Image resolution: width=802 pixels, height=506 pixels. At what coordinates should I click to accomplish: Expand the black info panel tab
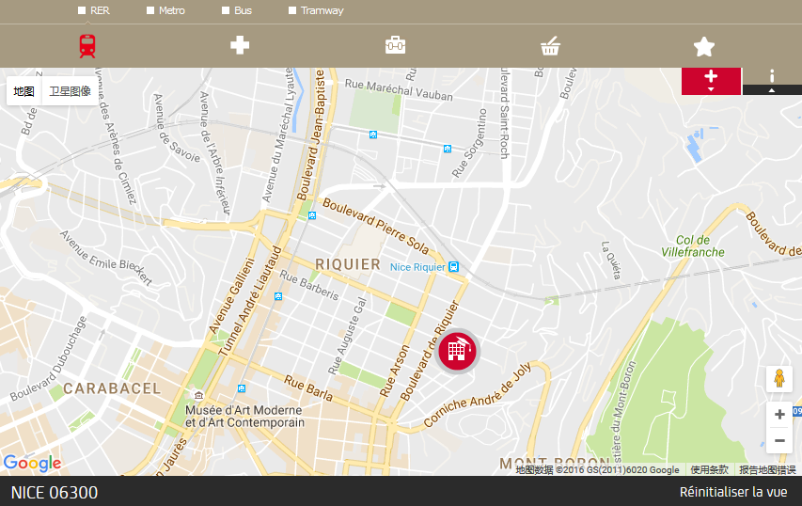pyautogui.click(x=772, y=81)
